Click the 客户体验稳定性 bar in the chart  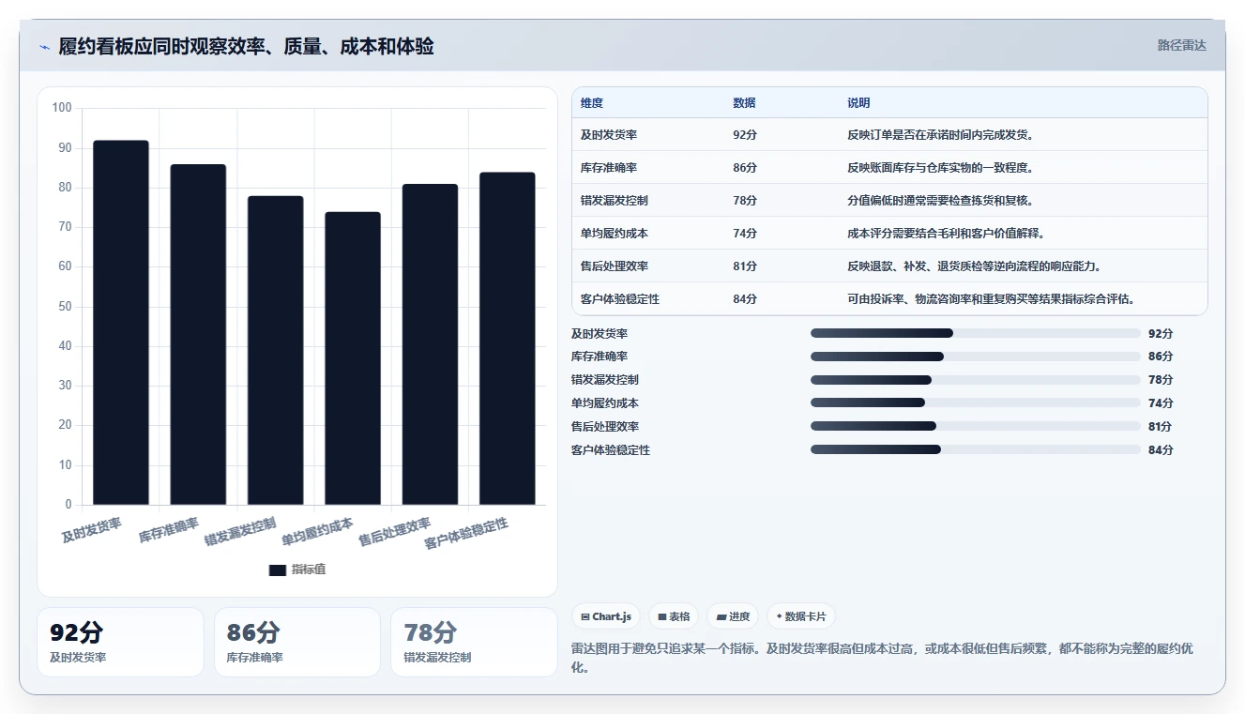click(508, 339)
